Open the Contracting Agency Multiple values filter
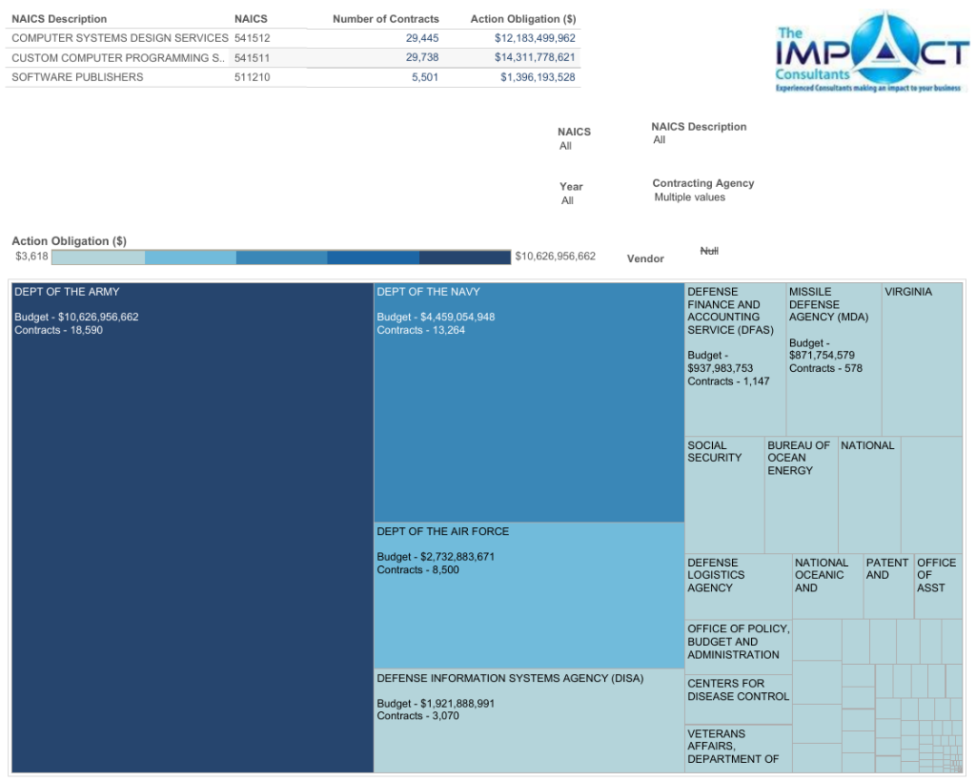976x781 pixels. point(690,197)
